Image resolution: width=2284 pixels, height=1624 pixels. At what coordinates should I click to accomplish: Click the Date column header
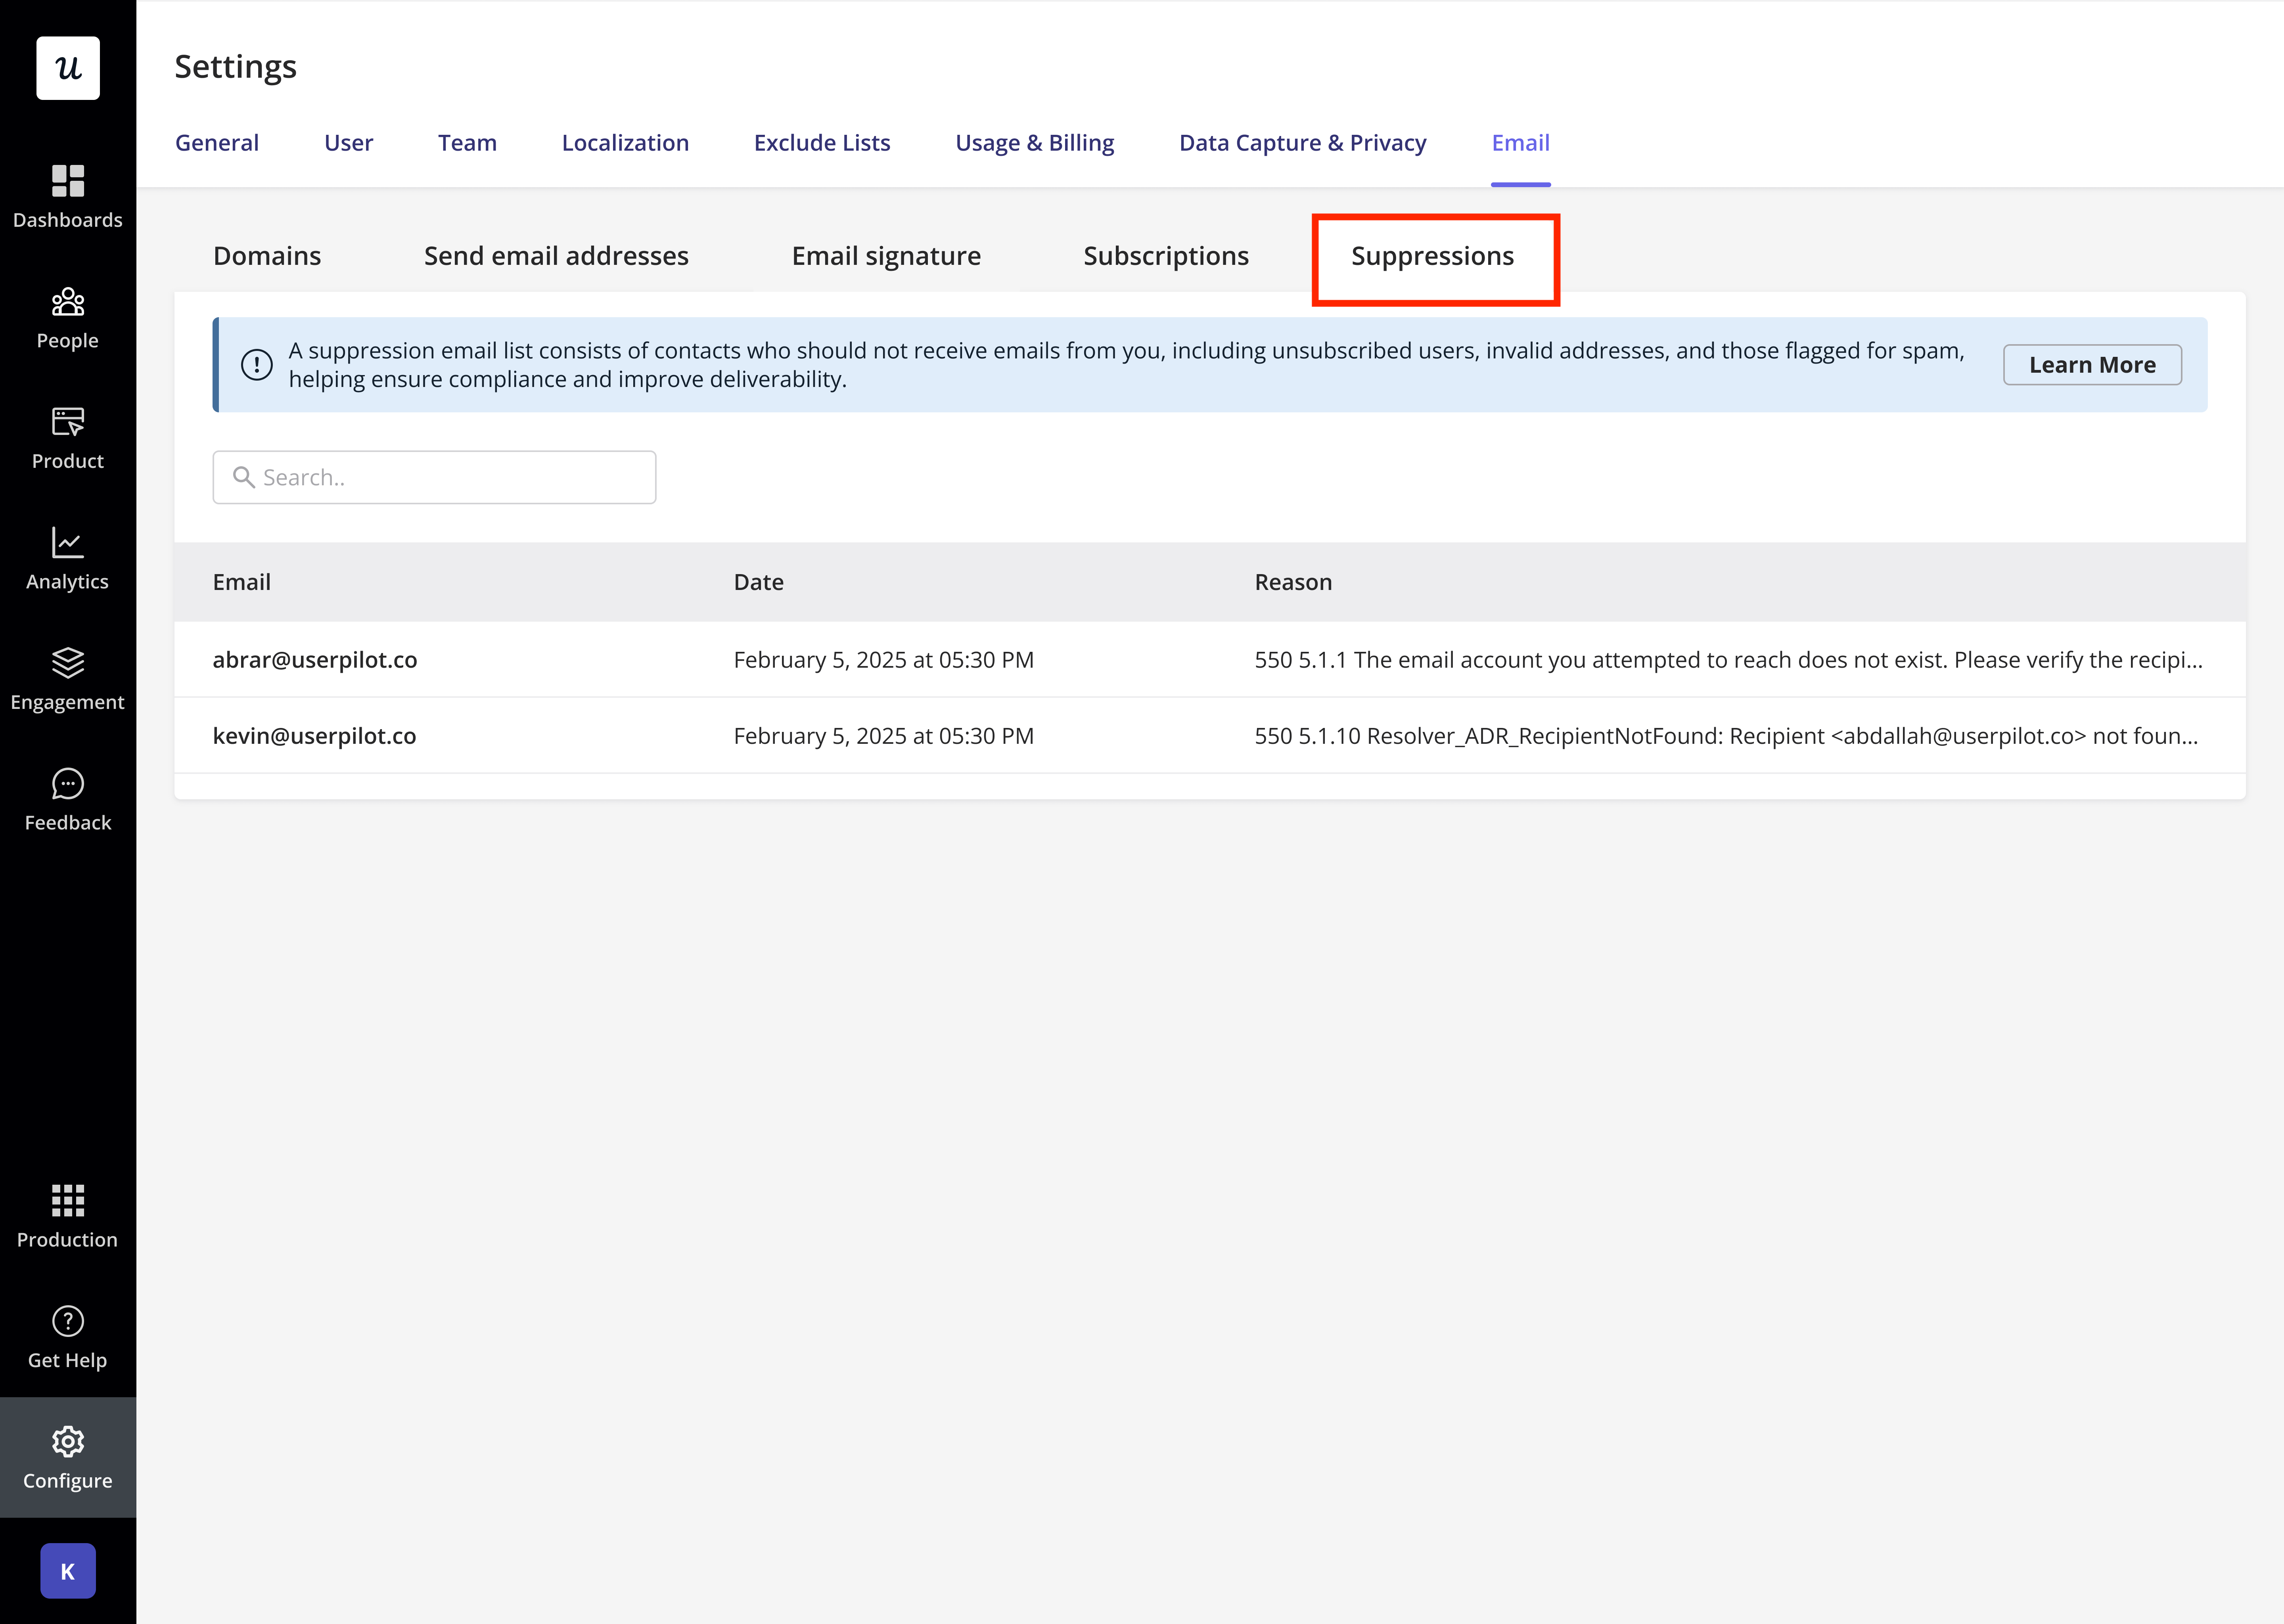pos(759,582)
